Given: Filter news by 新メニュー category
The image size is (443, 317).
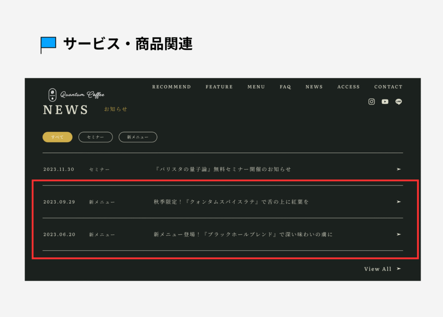Looking at the screenshot, I should (138, 137).
